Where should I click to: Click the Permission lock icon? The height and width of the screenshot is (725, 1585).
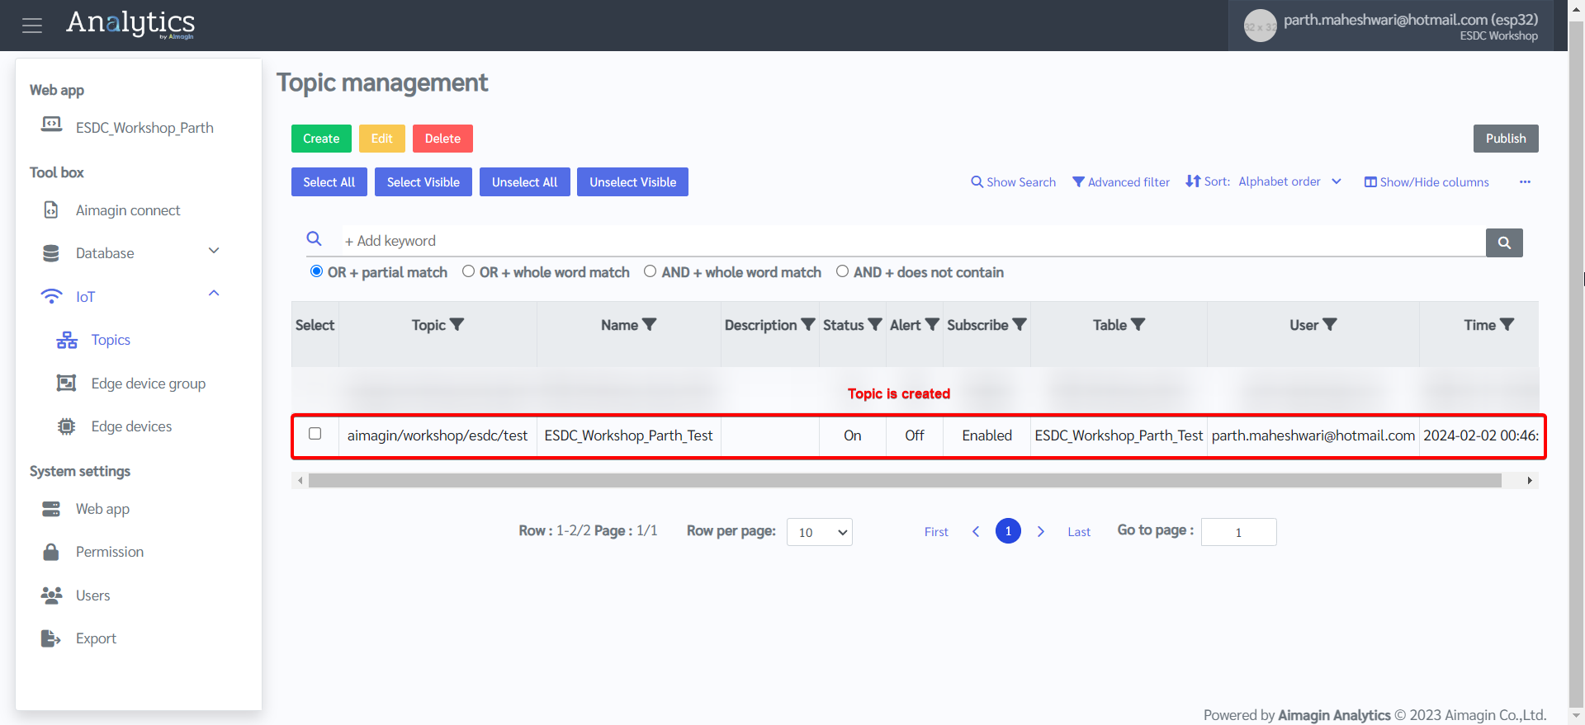(x=51, y=552)
